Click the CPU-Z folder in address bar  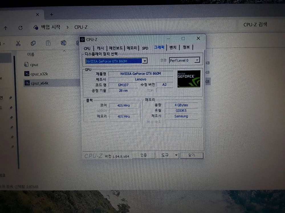click(81, 27)
